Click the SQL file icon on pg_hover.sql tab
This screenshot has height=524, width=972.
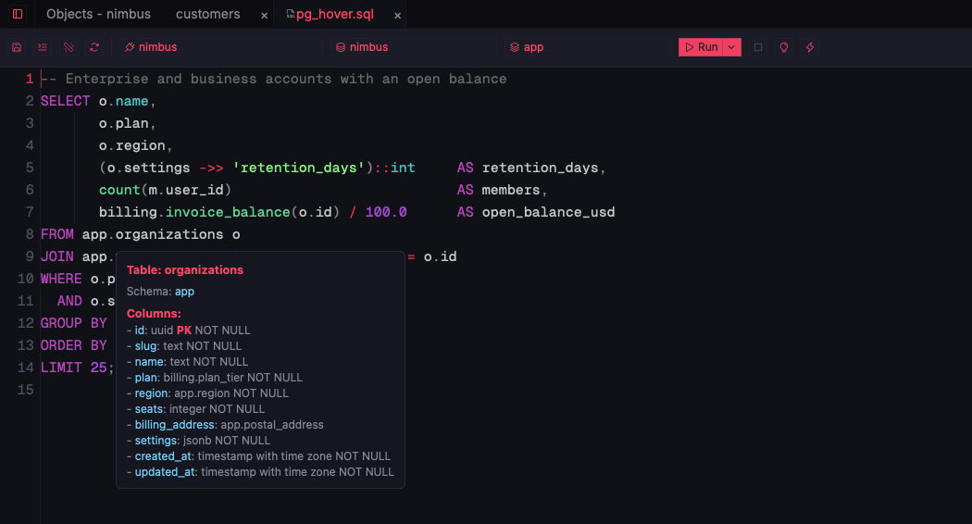(x=290, y=14)
